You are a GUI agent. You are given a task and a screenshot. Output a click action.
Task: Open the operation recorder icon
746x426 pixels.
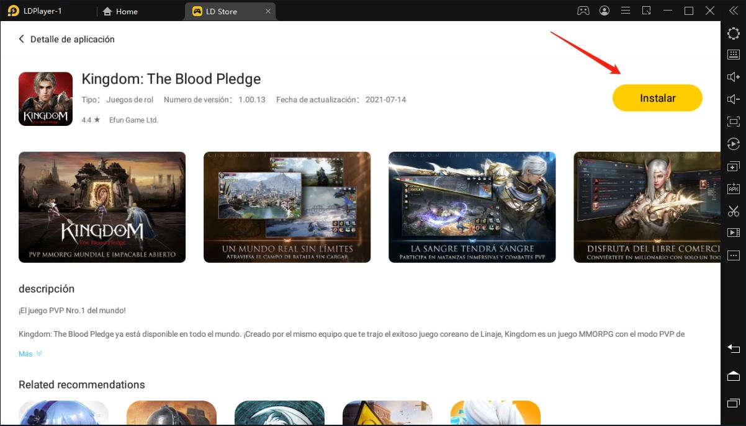(733, 144)
